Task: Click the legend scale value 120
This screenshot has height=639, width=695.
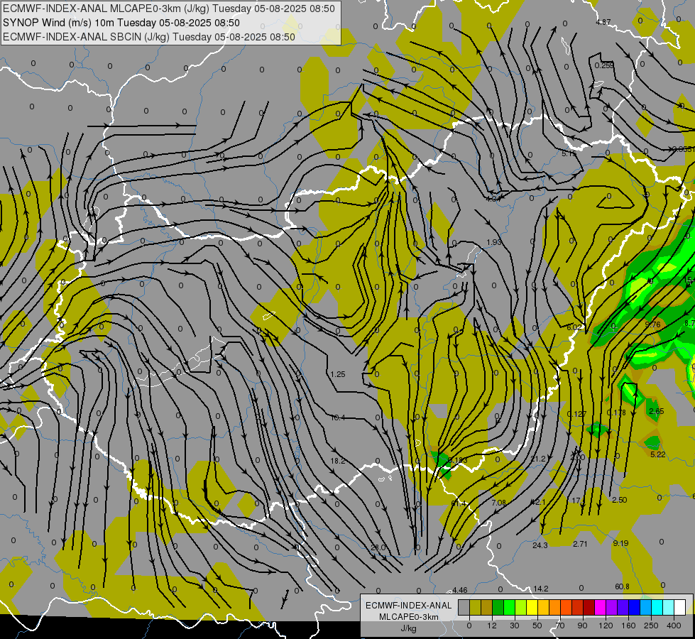Action: (606, 626)
